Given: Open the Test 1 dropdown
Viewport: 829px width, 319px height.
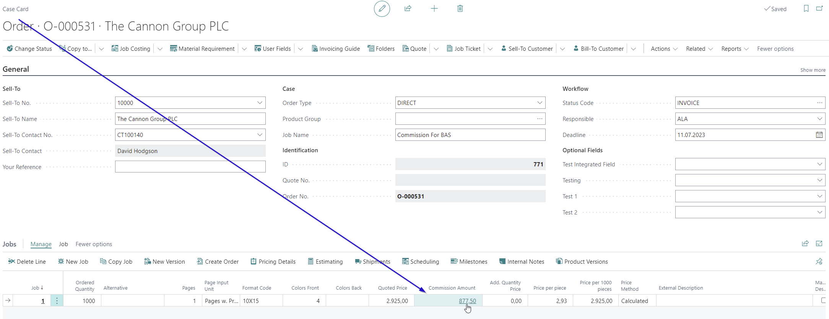Looking at the screenshot, I should click(x=819, y=196).
